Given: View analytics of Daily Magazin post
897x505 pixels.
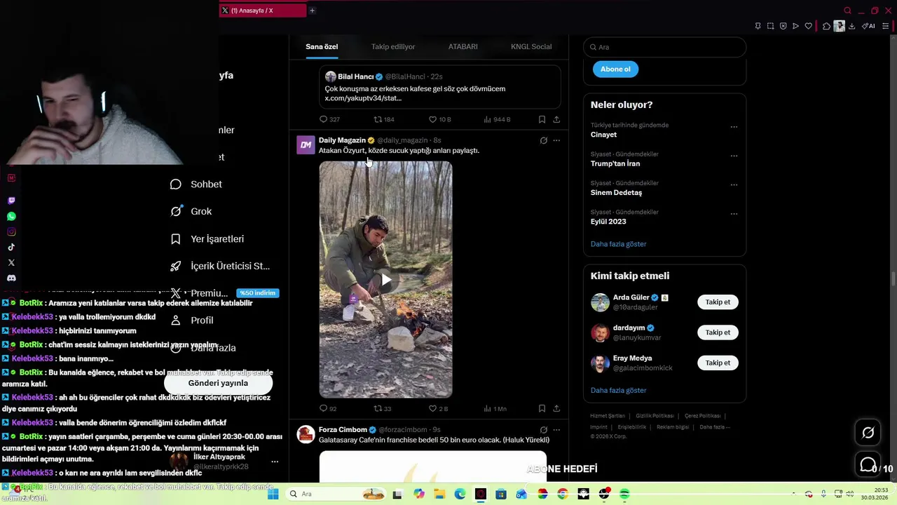Looking at the screenshot, I should coord(495,408).
